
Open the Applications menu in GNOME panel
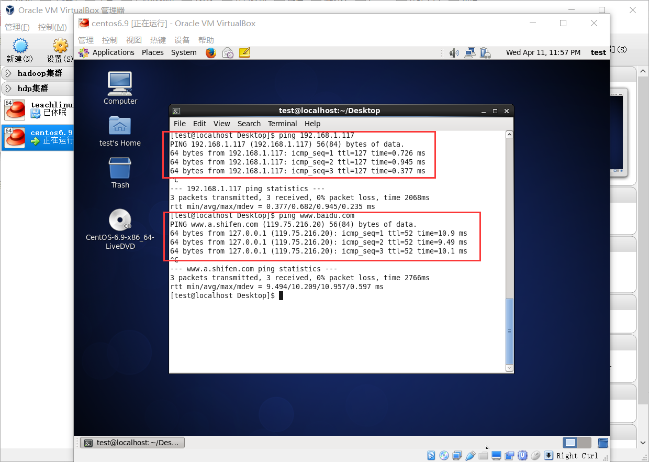point(113,52)
